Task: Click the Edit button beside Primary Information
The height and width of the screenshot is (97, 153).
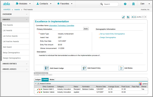Action: 86,29
